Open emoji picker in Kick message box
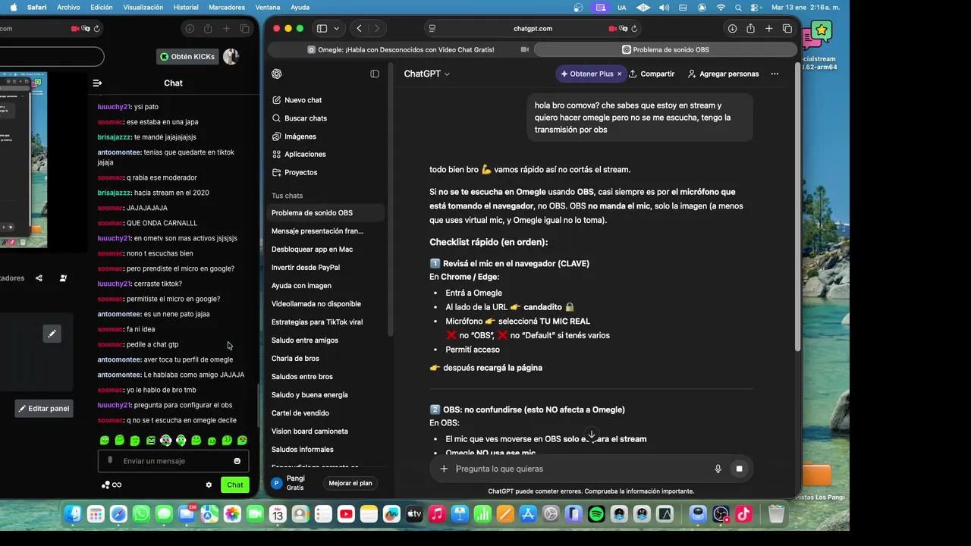Viewport: 971px width, 546px height. 237,461
